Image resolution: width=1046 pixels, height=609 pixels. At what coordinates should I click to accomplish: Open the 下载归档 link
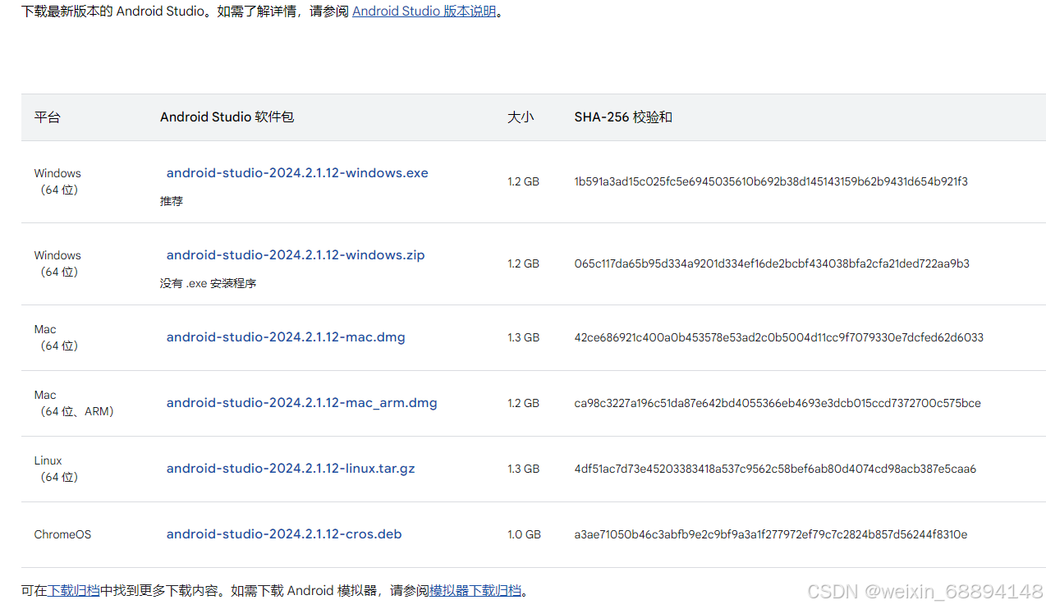(74, 590)
